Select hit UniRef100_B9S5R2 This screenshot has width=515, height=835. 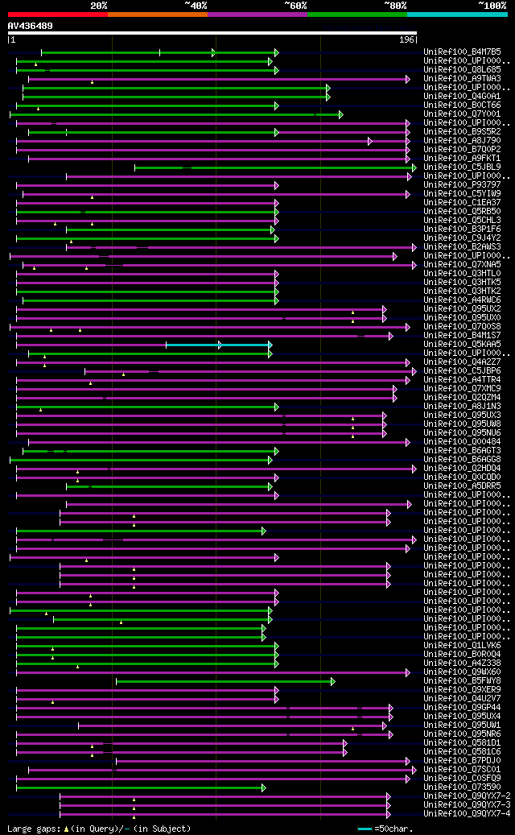pos(462,131)
